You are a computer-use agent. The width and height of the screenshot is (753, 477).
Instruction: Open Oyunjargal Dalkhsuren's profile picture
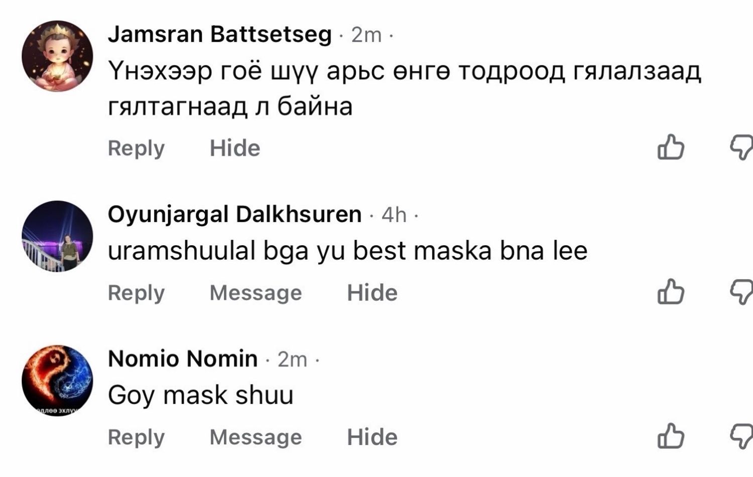point(57,236)
